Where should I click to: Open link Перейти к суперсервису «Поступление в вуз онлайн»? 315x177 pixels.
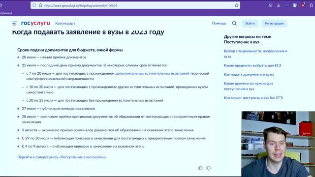coord(62,157)
